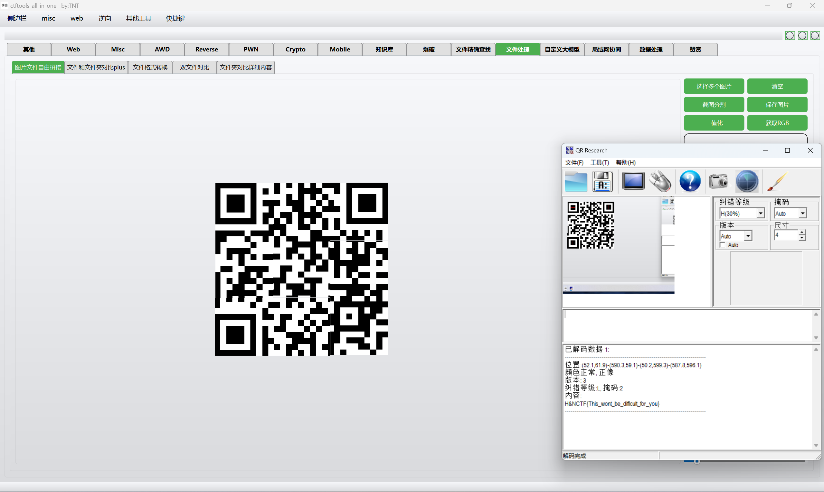Click the second circle button at top right
The width and height of the screenshot is (824, 492).
coord(802,35)
